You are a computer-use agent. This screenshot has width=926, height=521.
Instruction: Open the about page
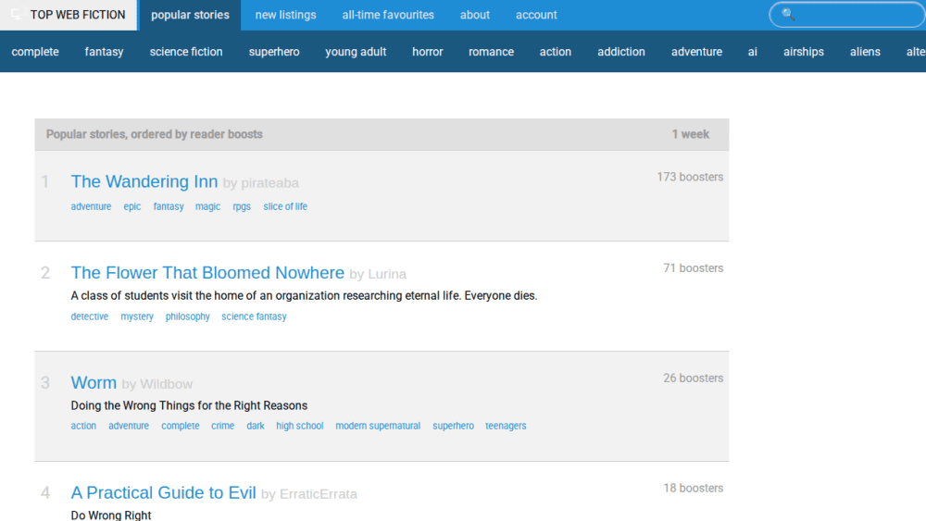475,15
